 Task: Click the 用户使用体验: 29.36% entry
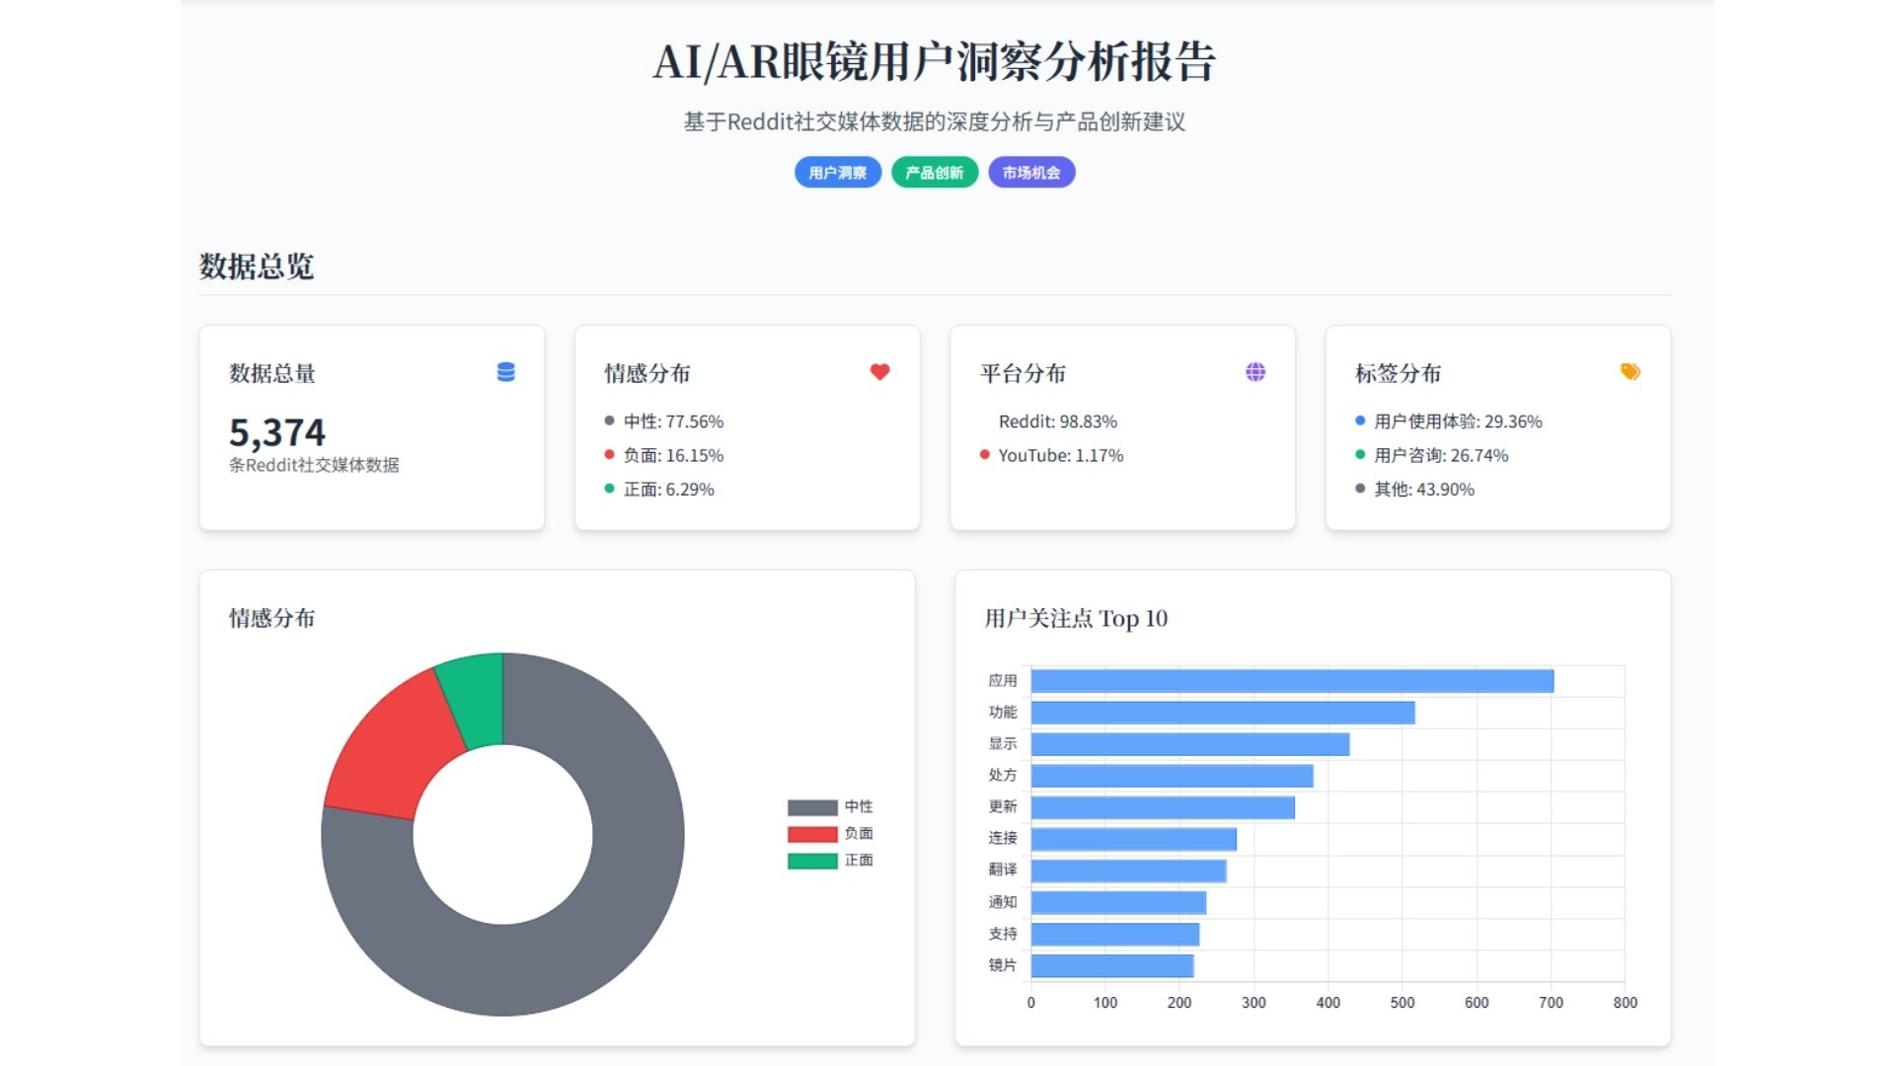click(1457, 421)
